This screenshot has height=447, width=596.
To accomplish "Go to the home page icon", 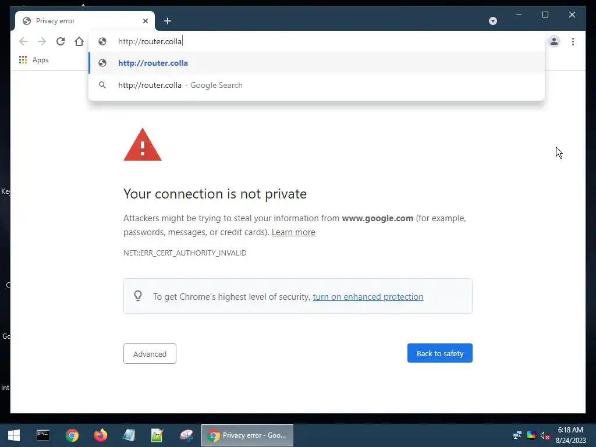I will pyautogui.click(x=79, y=41).
